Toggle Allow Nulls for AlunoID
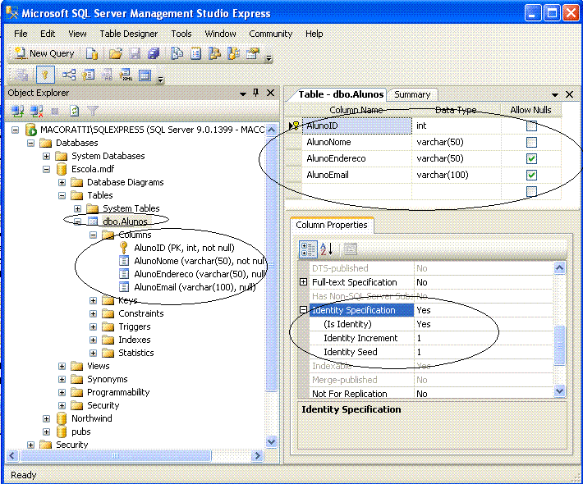The width and height of the screenshot is (583, 484). pos(531,126)
